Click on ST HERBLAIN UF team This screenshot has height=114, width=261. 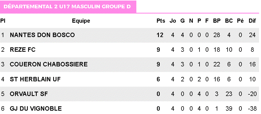pyautogui.click(x=35, y=79)
